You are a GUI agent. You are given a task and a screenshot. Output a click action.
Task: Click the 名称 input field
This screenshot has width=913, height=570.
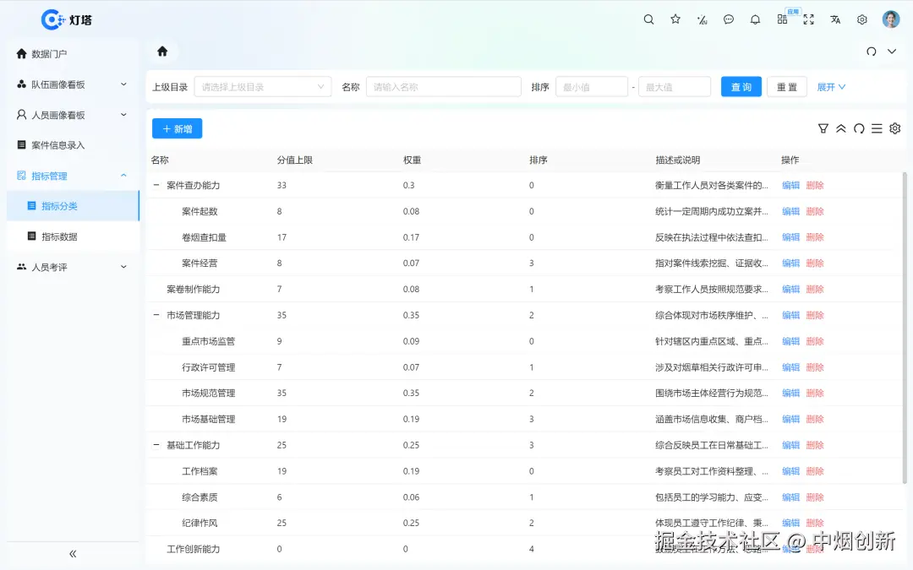click(443, 86)
